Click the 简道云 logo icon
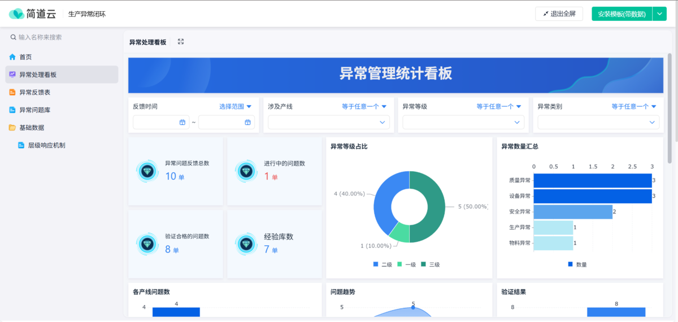This screenshot has height=322, width=678. click(x=16, y=14)
